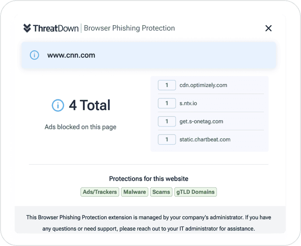Screen dimensions: 301x246
Task: Click the Protections for this website heading
Action: tap(149, 179)
